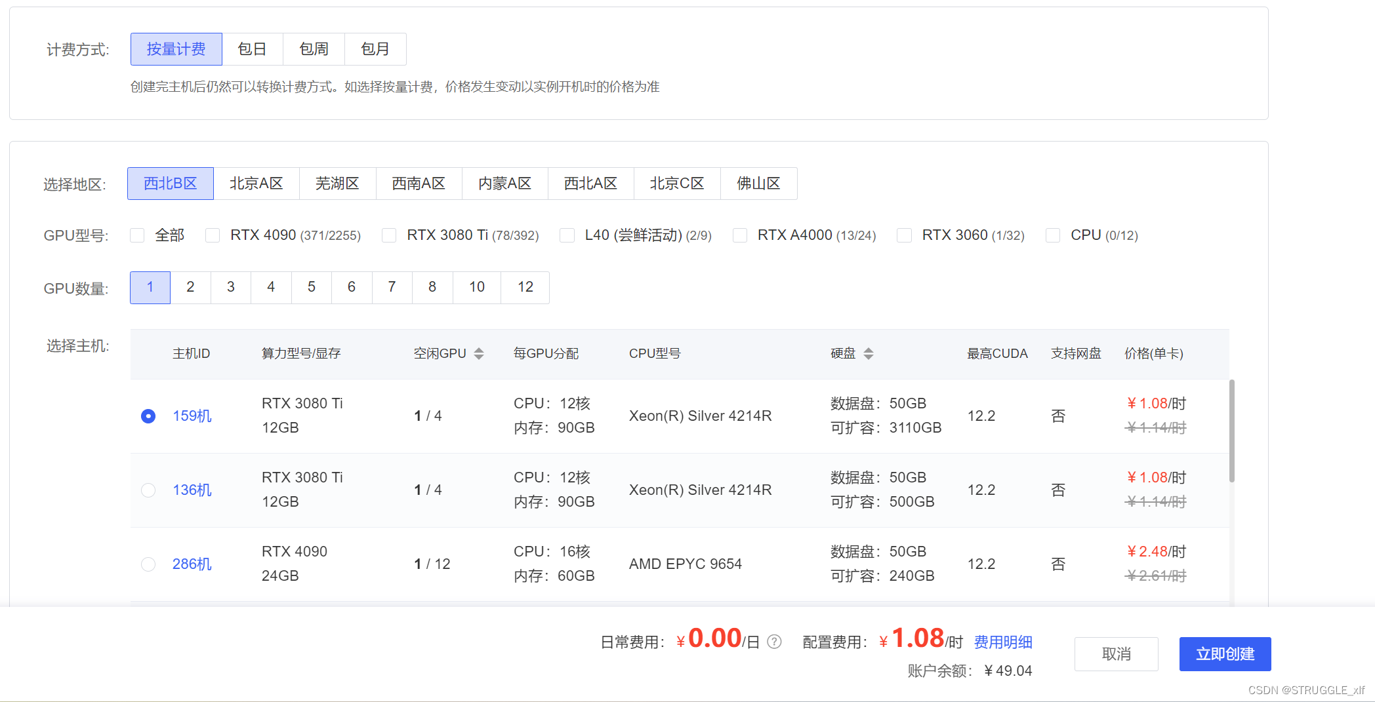Sort hosts by 空闲GPU column arrows
This screenshot has width=1375, height=702.
(479, 354)
